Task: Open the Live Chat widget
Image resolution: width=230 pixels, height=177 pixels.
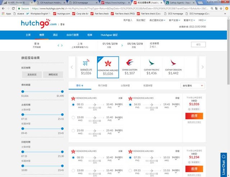Action: coord(224,165)
